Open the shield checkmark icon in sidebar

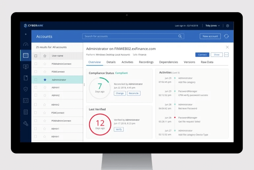pyautogui.click(x=26, y=89)
